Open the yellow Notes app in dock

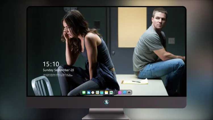point(106,92)
